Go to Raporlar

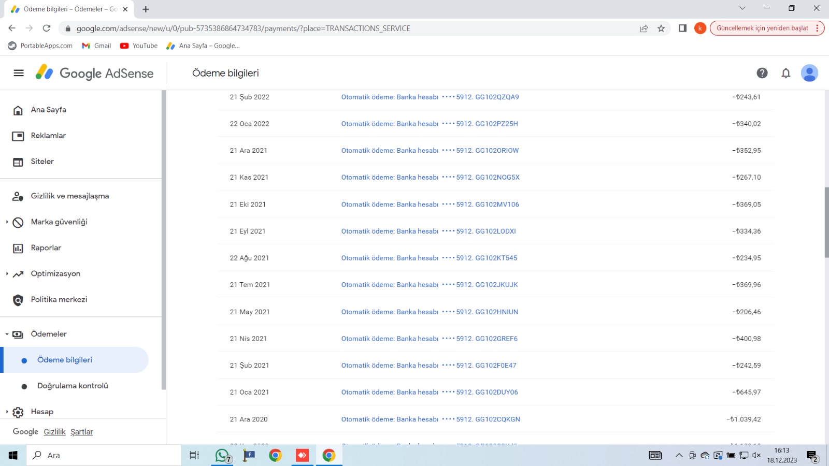(x=46, y=248)
